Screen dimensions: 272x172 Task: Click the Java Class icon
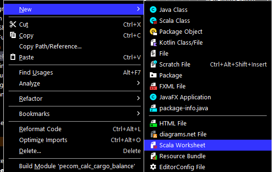(153, 10)
